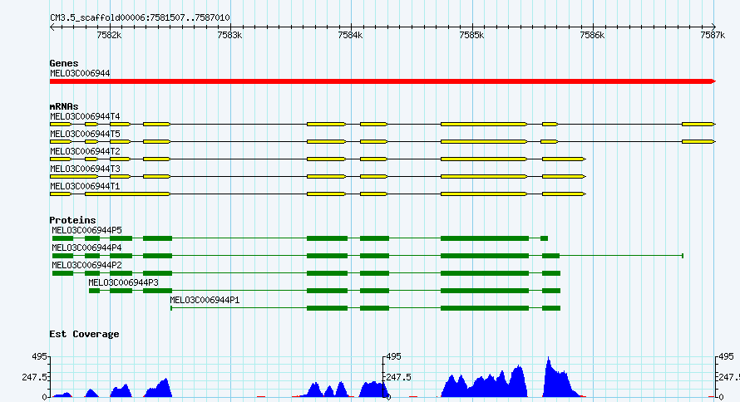Click the left axis 495 coverage label
Screen dimensions: 740x402
(x=39, y=356)
